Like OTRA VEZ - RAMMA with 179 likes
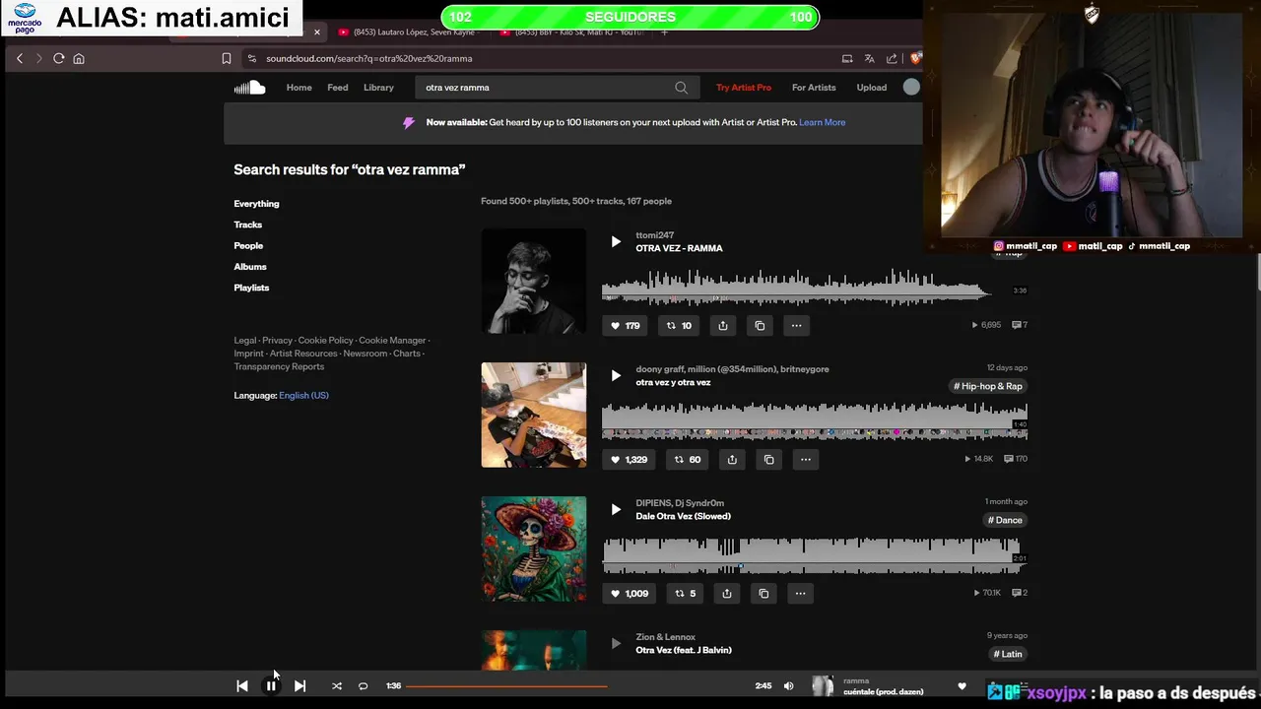The image size is (1261, 709). click(x=626, y=325)
